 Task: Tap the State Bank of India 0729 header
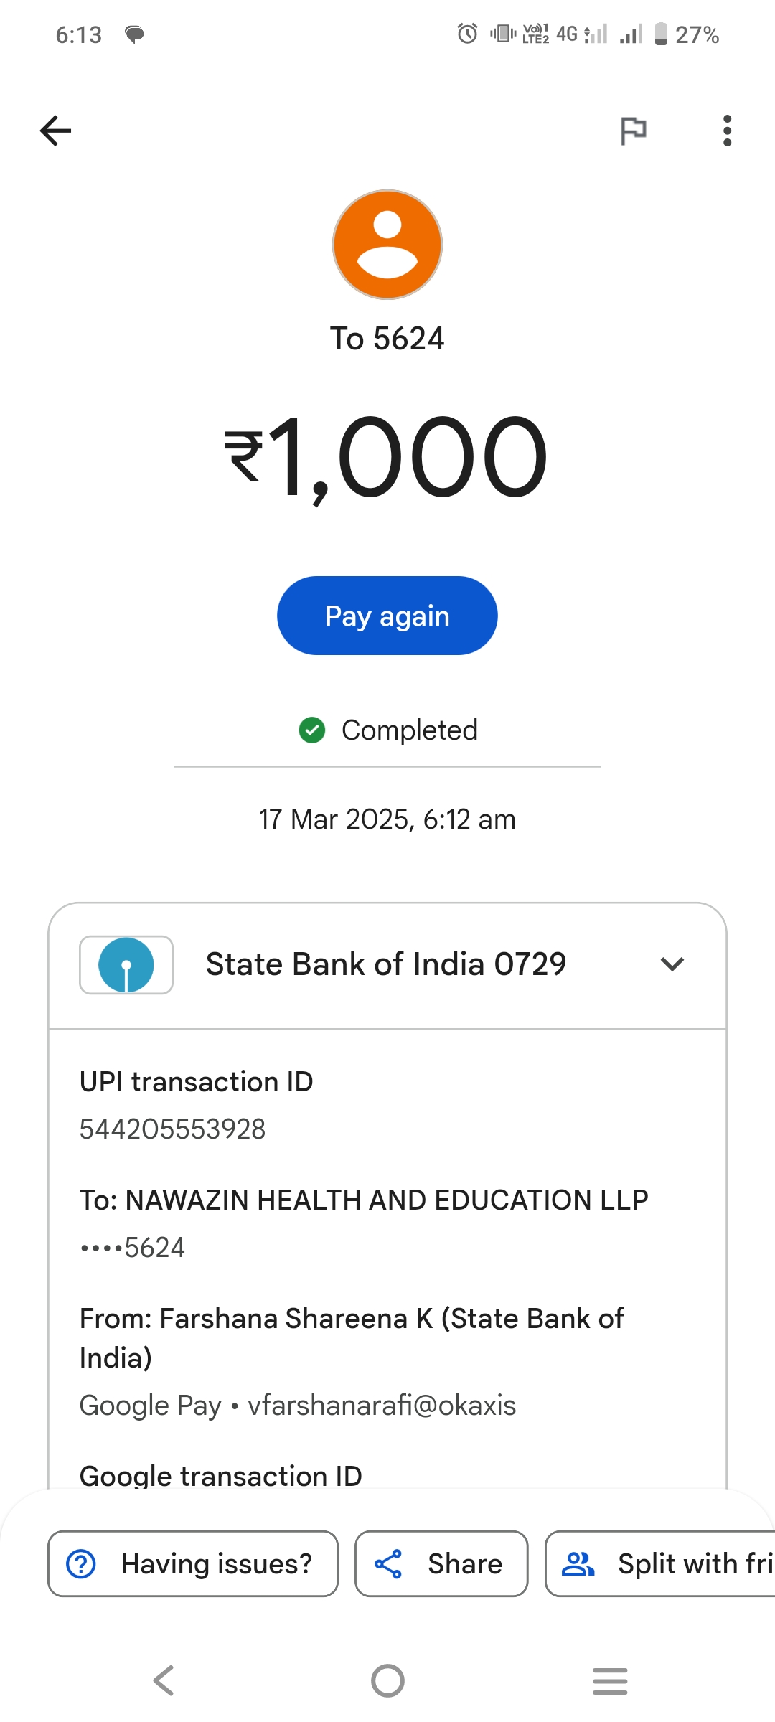coord(386,964)
